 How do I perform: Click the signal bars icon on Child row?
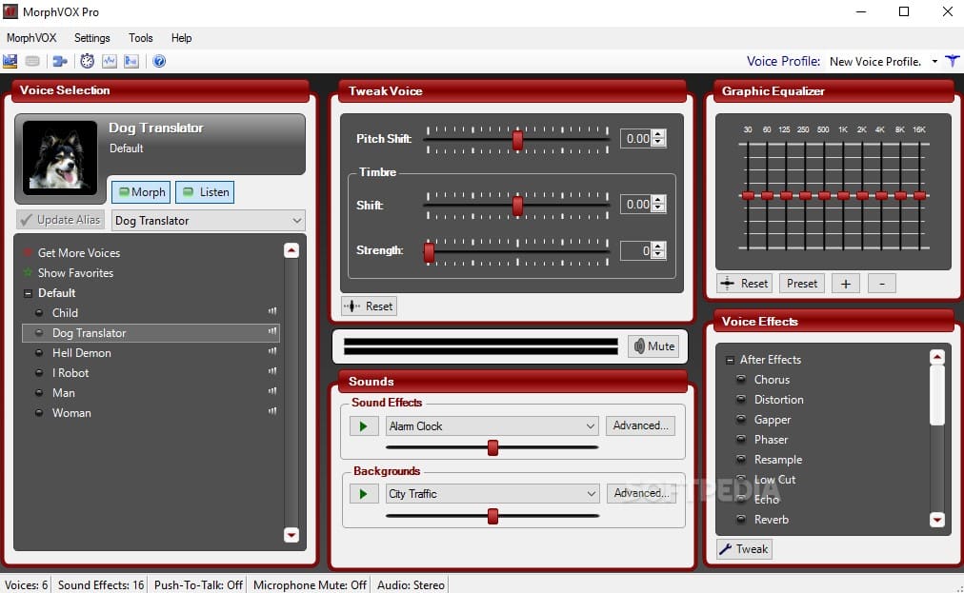point(272,311)
